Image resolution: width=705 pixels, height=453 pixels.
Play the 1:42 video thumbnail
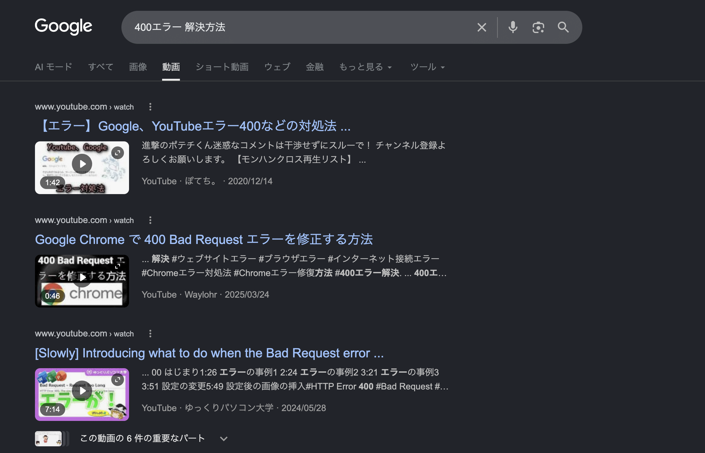(82, 168)
